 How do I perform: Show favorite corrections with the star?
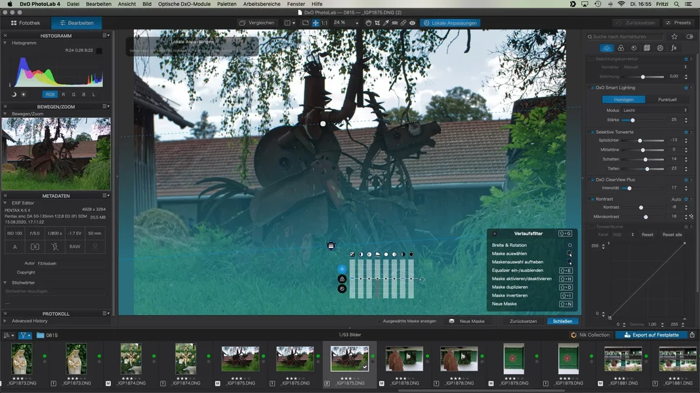tap(674, 37)
